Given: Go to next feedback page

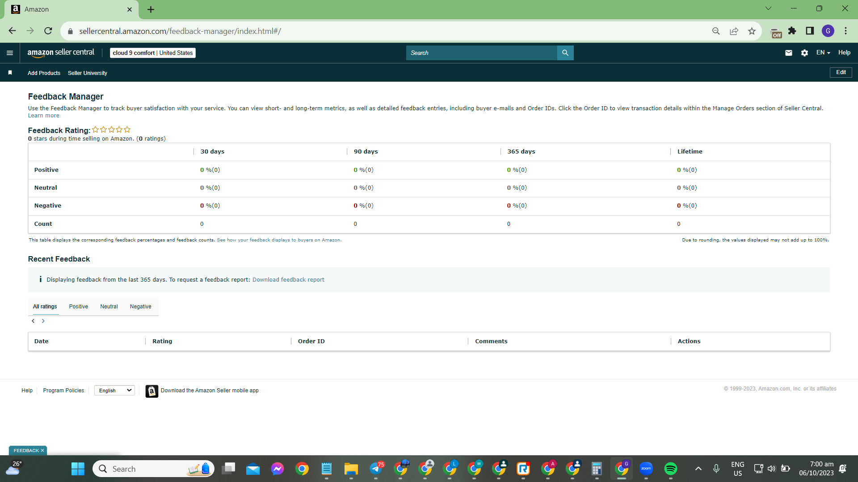Looking at the screenshot, I should click(x=43, y=321).
